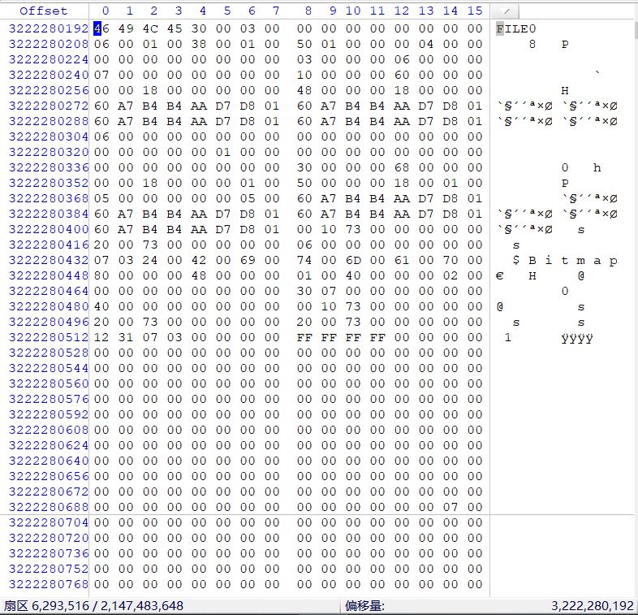Viewport: 638px width, 615px height.
Task: Select offset row 3222280368
Action: pyautogui.click(x=49, y=198)
